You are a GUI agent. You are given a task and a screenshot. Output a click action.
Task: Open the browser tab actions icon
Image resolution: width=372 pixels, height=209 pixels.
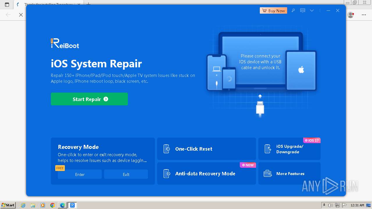click(x=7, y=4)
